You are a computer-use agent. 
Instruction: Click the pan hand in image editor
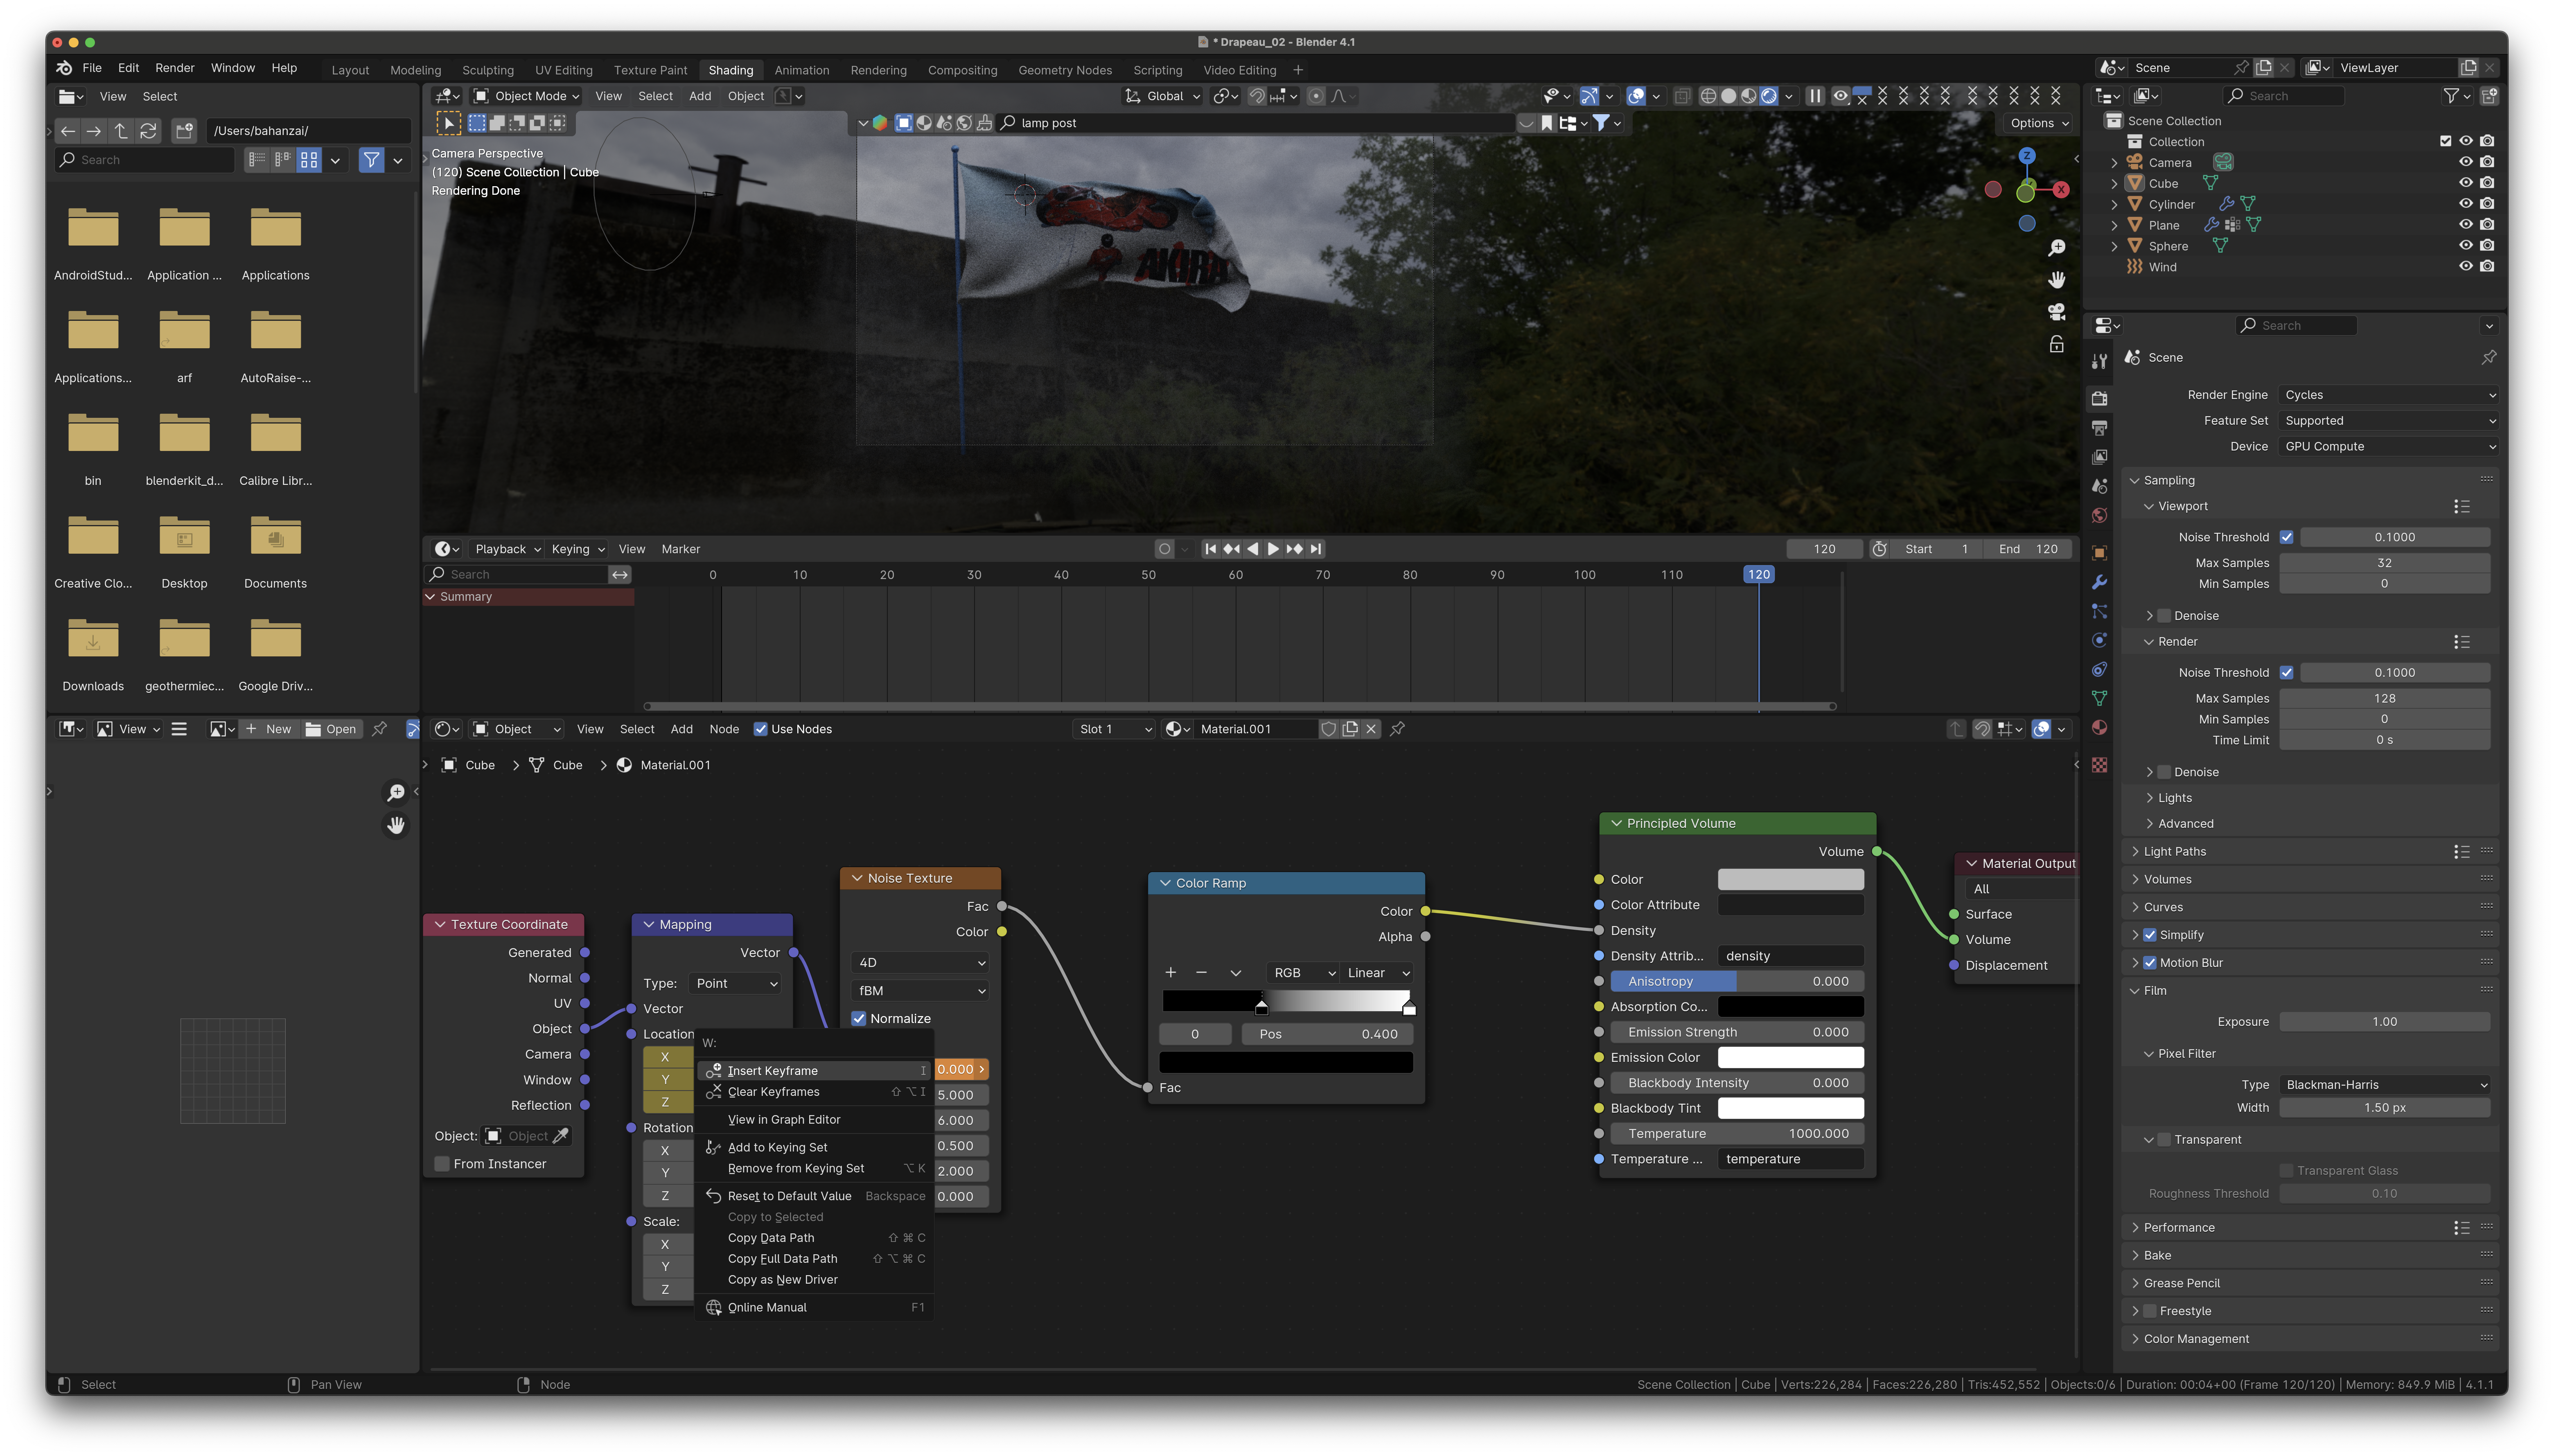tap(396, 825)
